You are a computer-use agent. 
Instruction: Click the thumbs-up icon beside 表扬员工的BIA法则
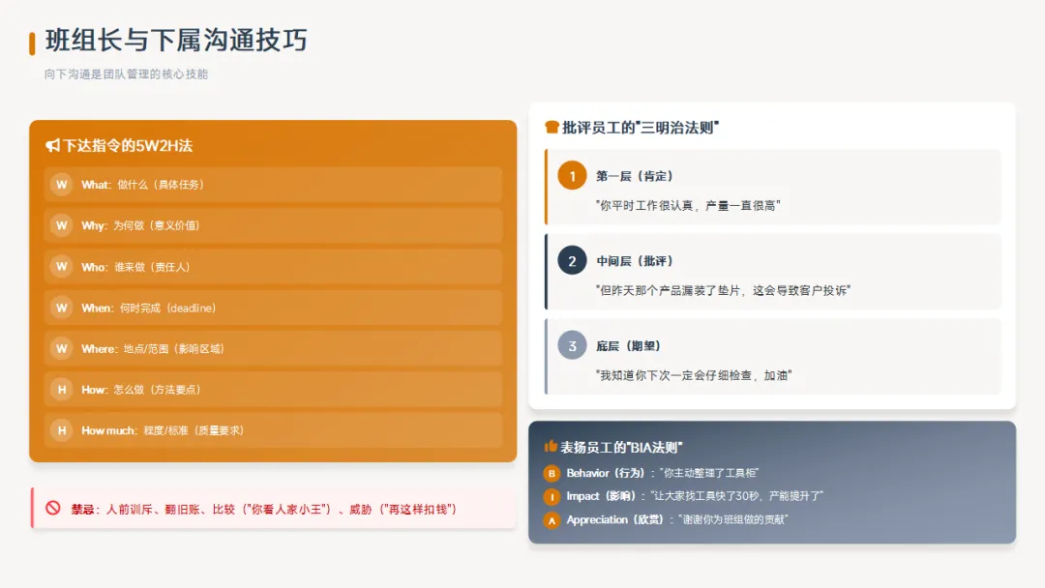551,446
